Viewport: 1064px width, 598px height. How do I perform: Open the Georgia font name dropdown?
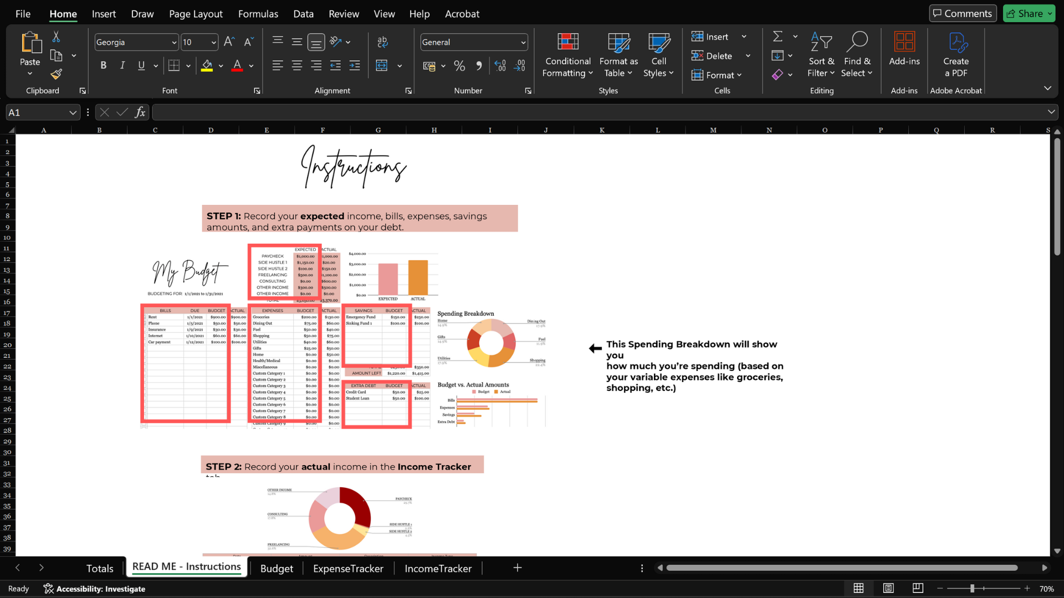pyautogui.click(x=174, y=43)
